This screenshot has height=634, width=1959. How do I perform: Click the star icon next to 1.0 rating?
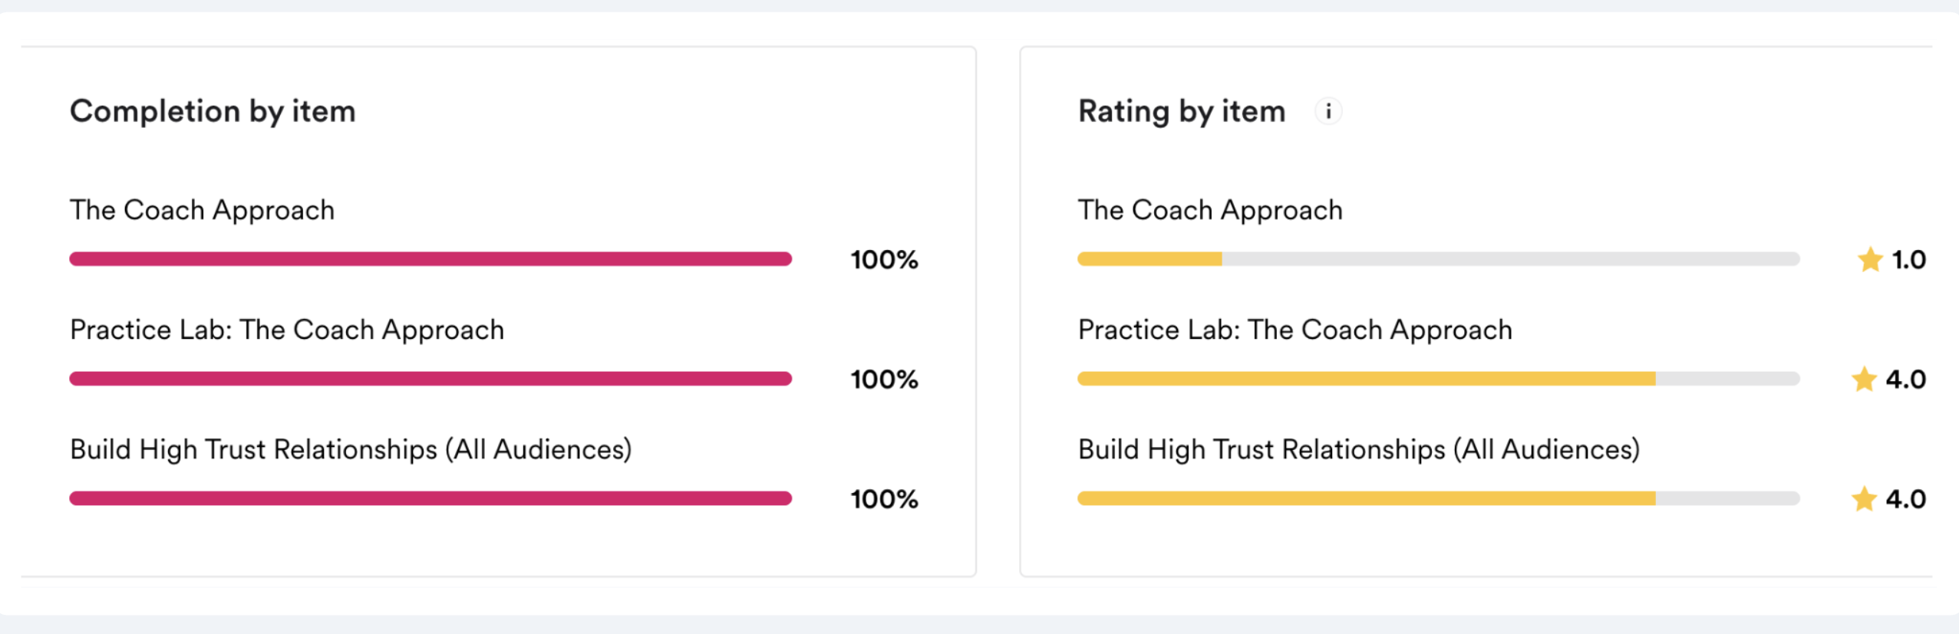point(1870,260)
